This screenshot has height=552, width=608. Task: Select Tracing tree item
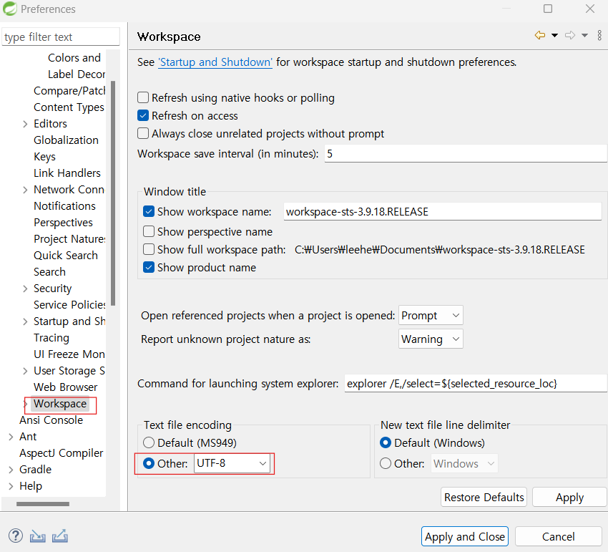click(x=52, y=338)
